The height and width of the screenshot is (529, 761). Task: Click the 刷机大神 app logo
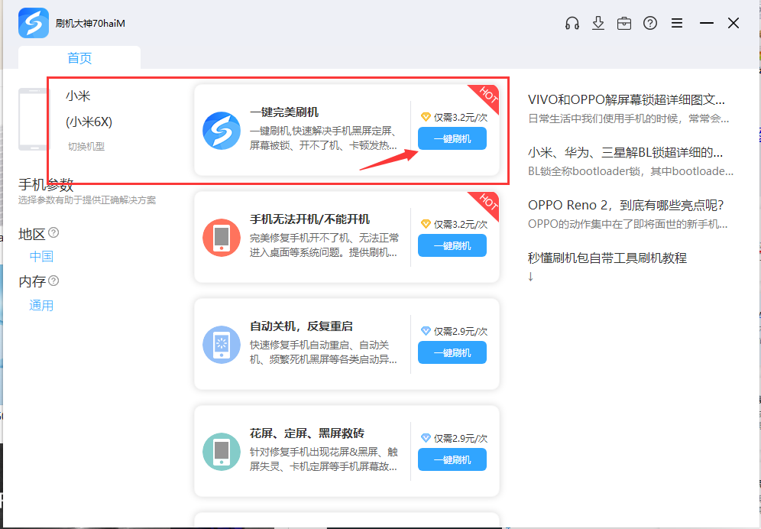pyautogui.click(x=34, y=23)
